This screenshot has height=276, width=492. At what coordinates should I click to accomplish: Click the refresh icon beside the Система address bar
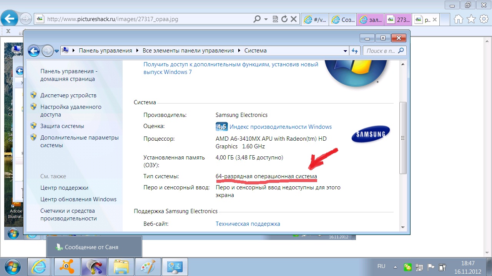(x=355, y=51)
